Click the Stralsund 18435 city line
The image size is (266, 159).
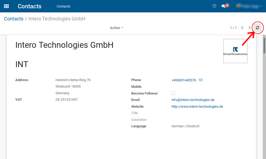[x=68, y=86]
